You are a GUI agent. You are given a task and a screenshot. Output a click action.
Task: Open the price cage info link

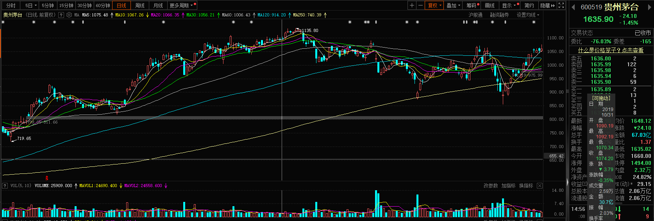point(611,50)
